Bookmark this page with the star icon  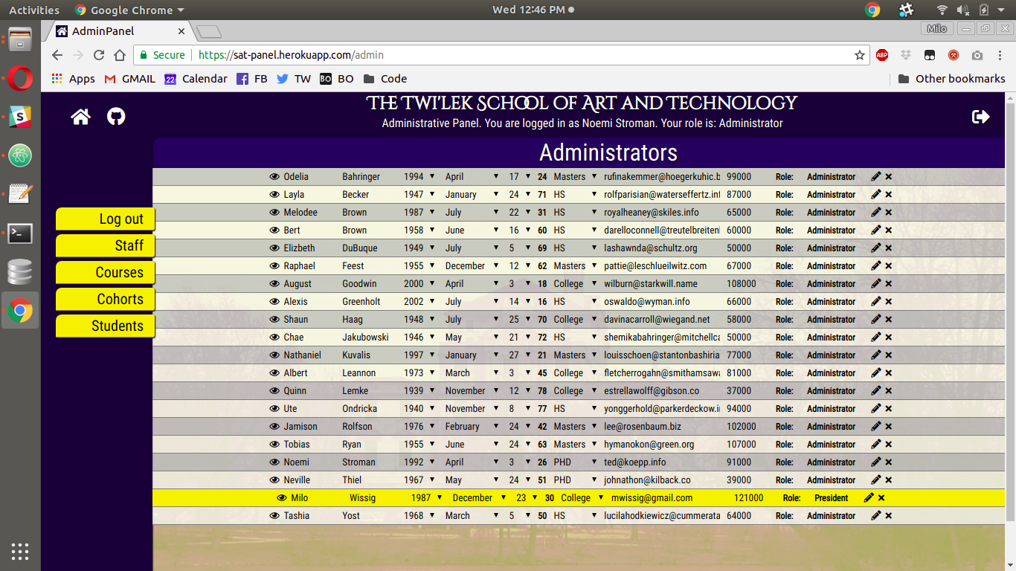click(x=860, y=55)
